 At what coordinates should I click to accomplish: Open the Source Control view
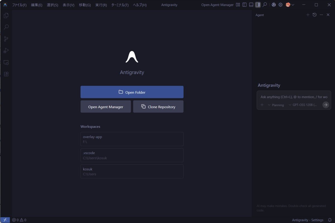pos(6,39)
